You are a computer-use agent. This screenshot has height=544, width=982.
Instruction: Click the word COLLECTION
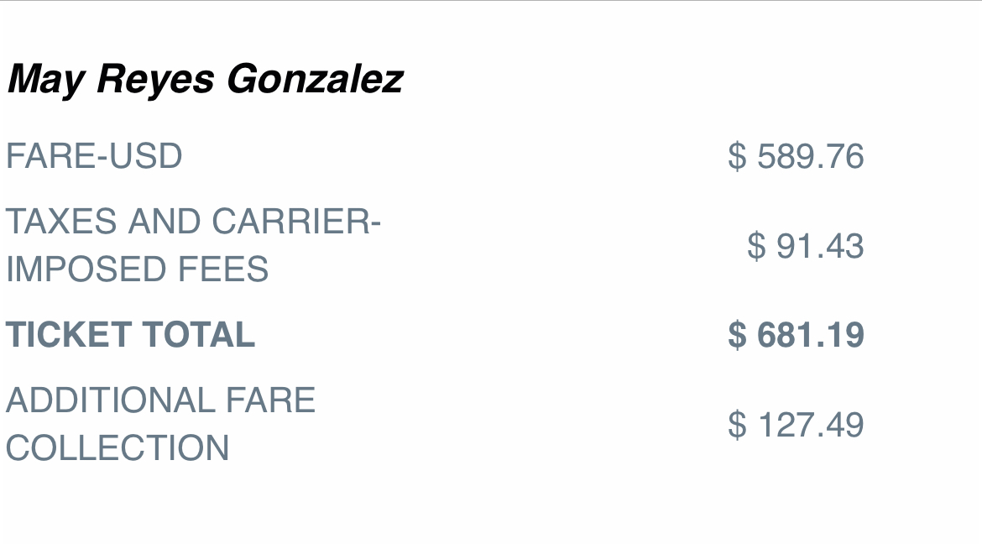point(118,447)
